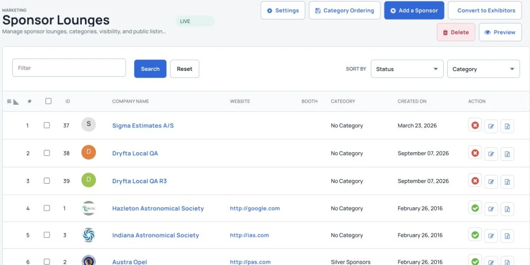Screen dimensions: 530x265
Task: Click the red Delete button
Action: [x=456, y=32]
